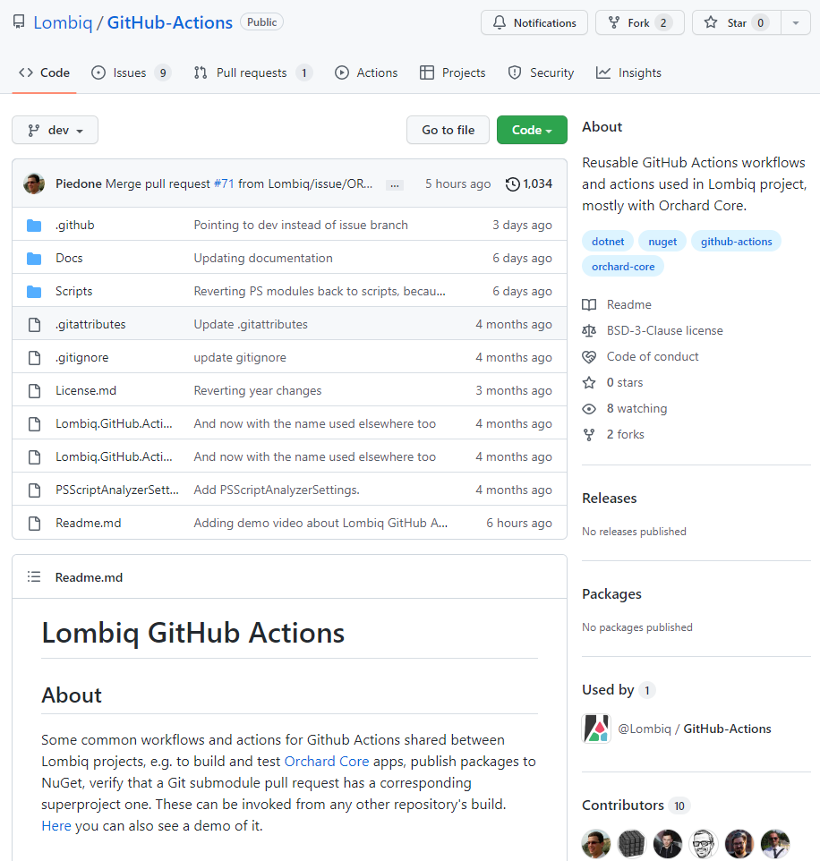Expand the star lists dropdown arrow
This screenshot has width=820, height=861.
(795, 22)
